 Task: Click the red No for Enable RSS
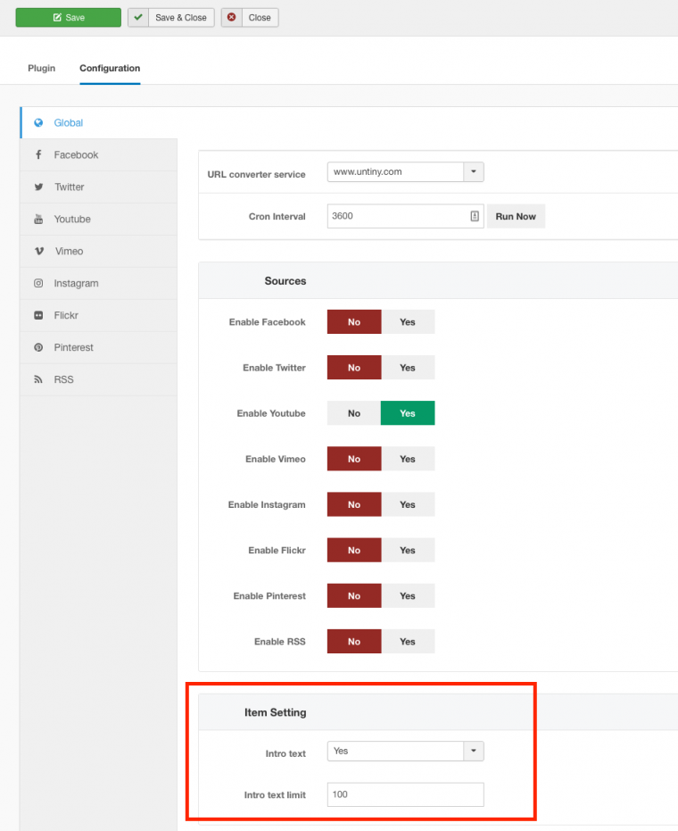[x=354, y=641]
